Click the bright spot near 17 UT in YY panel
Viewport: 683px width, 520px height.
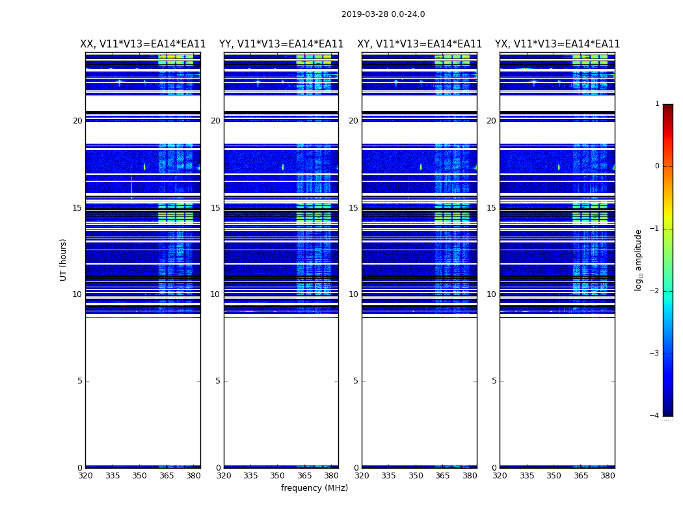click(x=283, y=167)
